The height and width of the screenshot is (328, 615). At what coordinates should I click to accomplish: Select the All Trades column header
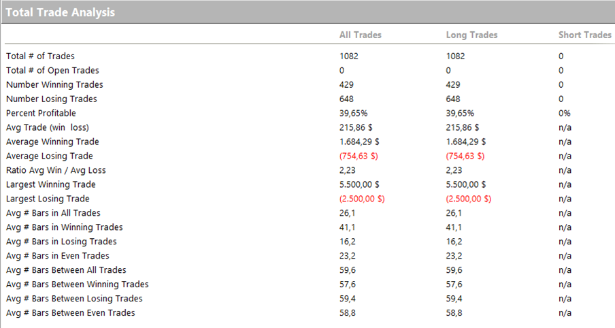pyautogui.click(x=360, y=35)
